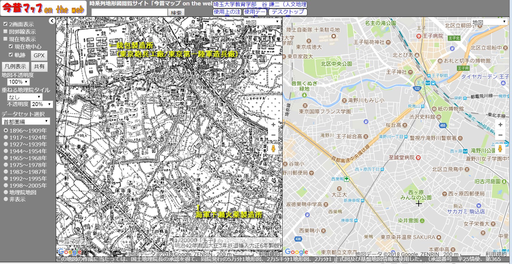Click the 今昔マップ label on left map
Screen dimensions: 512x264
point(72,241)
